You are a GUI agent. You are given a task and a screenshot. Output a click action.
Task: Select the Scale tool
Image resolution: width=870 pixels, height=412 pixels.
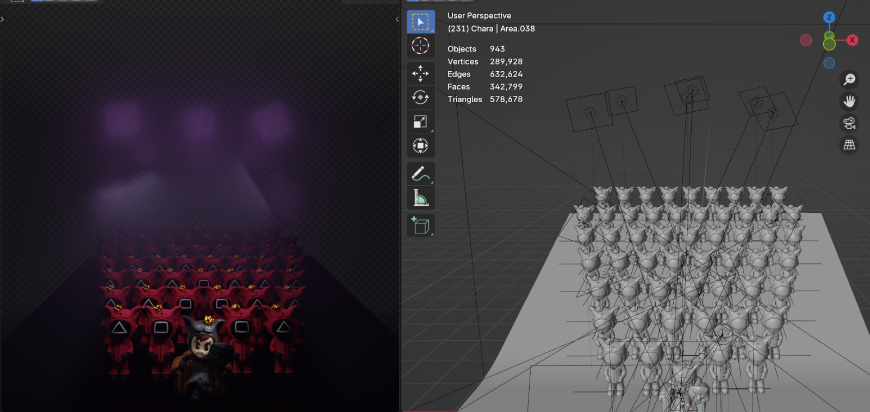pyautogui.click(x=420, y=122)
